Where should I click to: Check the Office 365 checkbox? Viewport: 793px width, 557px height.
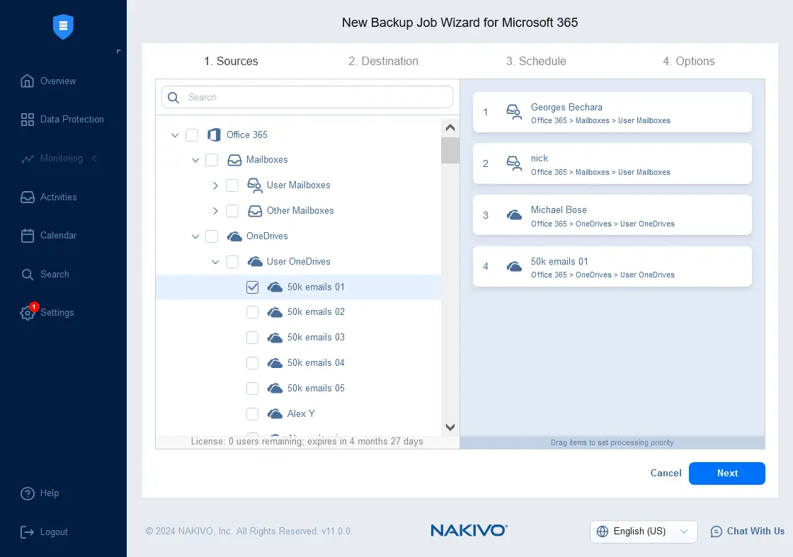click(192, 135)
